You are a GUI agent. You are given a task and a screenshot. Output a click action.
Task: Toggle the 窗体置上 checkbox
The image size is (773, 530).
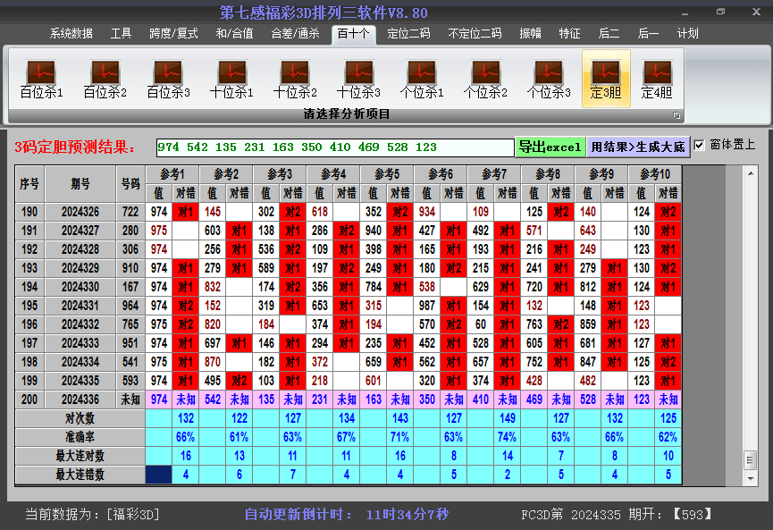point(699,146)
